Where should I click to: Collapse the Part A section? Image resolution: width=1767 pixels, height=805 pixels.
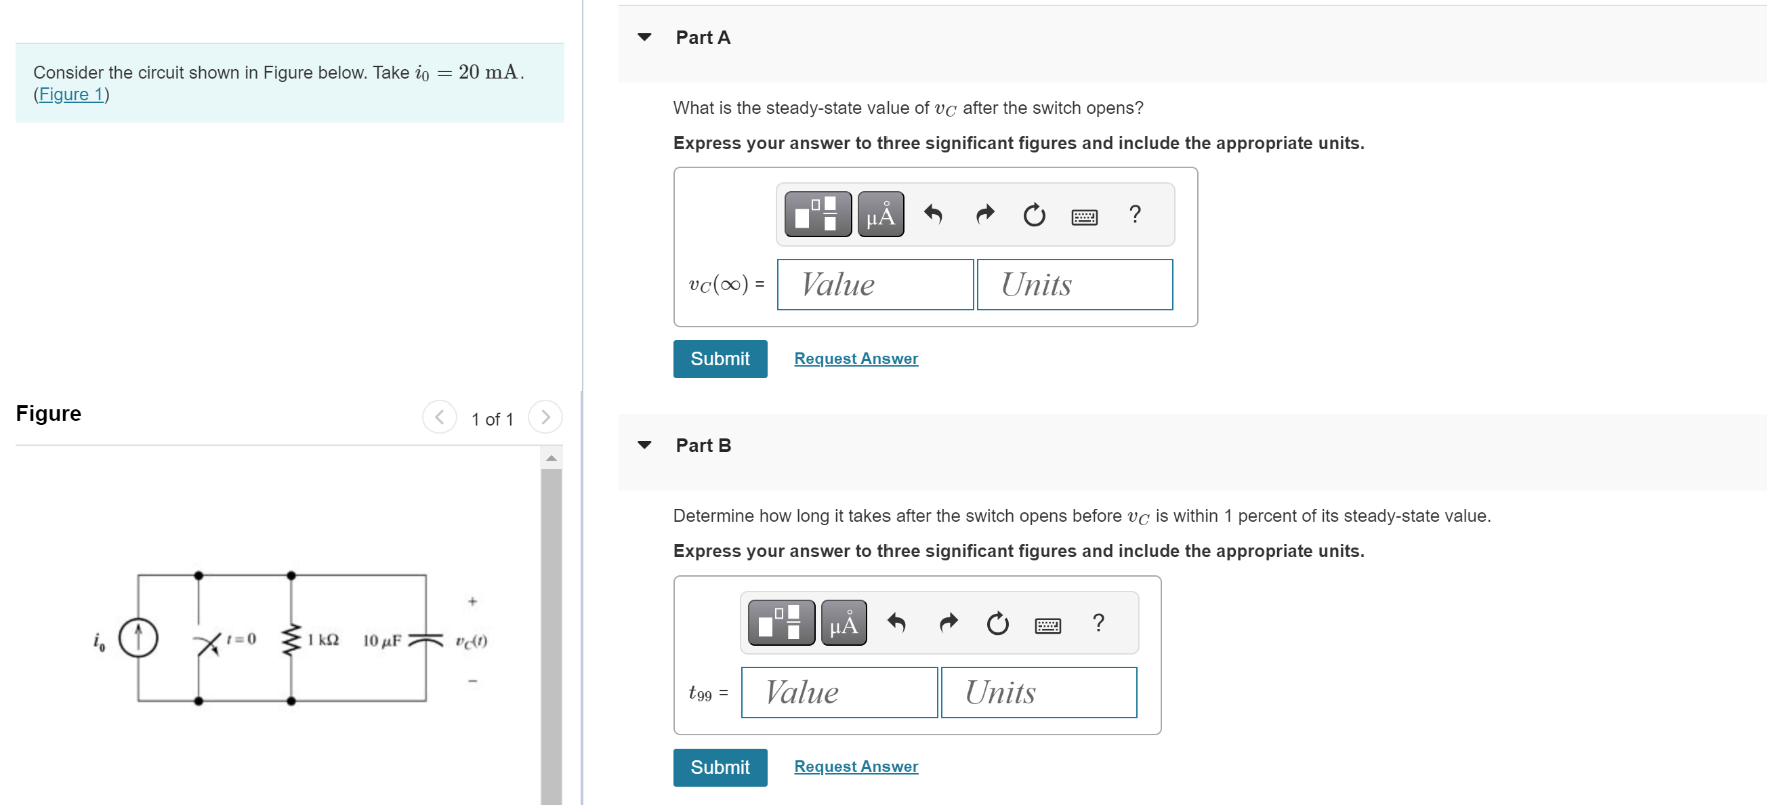tap(644, 37)
